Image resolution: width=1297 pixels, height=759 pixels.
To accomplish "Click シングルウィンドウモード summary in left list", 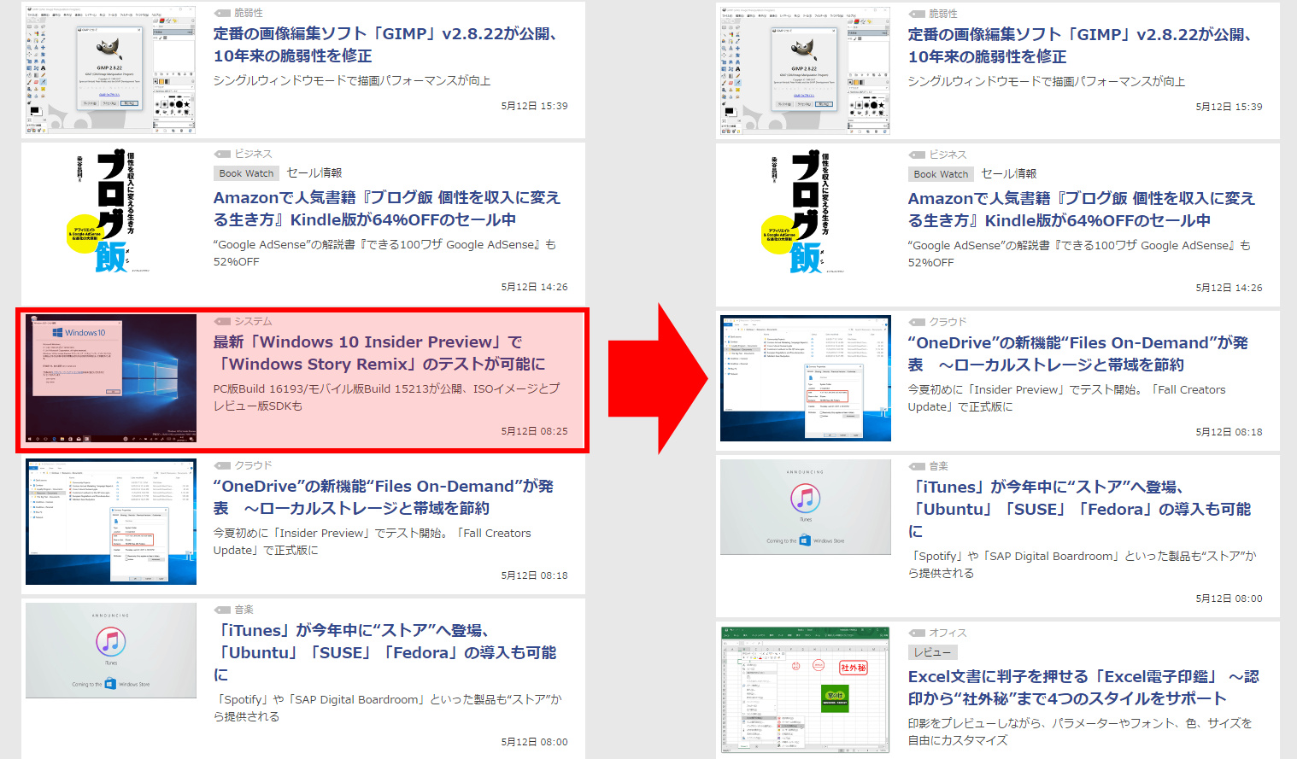I will pos(352,80).
